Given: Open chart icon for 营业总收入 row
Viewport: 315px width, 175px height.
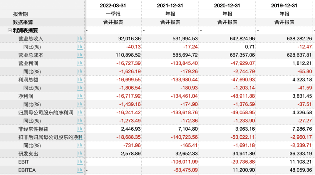Looking at the screenshot, I should click(x=80, y=39).
